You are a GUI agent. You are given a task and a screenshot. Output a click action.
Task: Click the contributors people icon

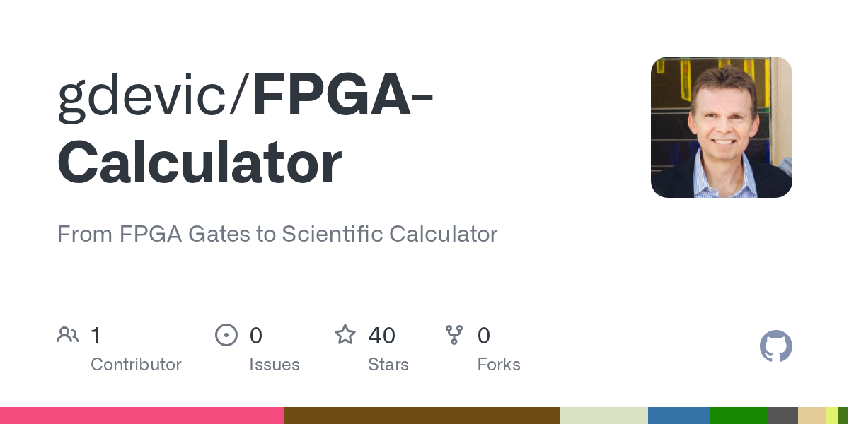point(68,335)
